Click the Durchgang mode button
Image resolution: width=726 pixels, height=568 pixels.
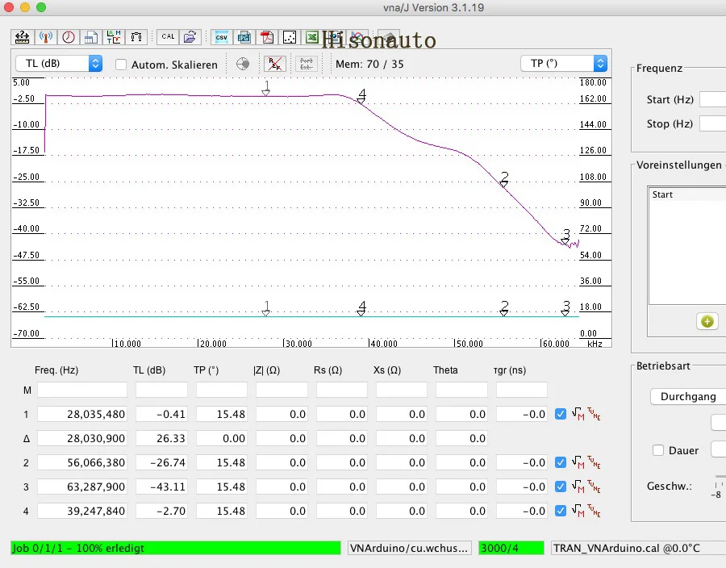[688, 397]
